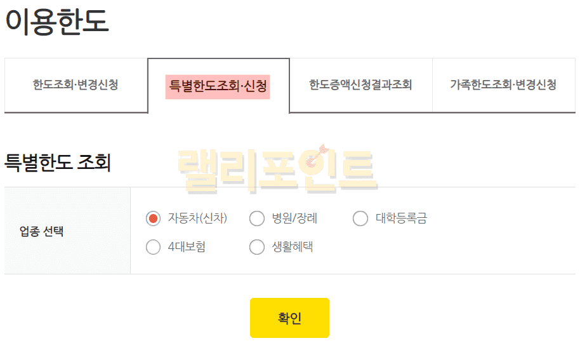Switch to the 특별한도조회·신청 tab
Image resolution: width=580 pixels, height=343 pixels.
pos(218,85)
